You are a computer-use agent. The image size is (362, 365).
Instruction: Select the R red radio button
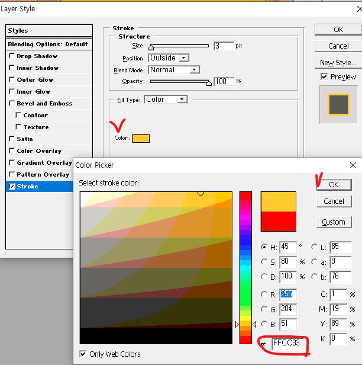pos(264,294)
